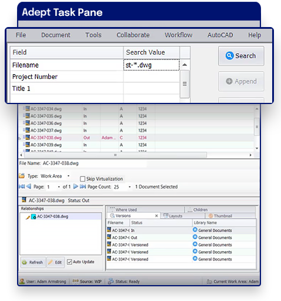
Task: Click Current Work Area icon in status bar
Action: [209, 282]
